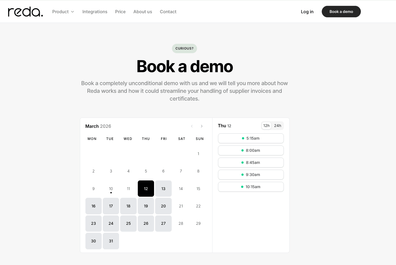
Task: Click the reda. logo
Action: 25,12
